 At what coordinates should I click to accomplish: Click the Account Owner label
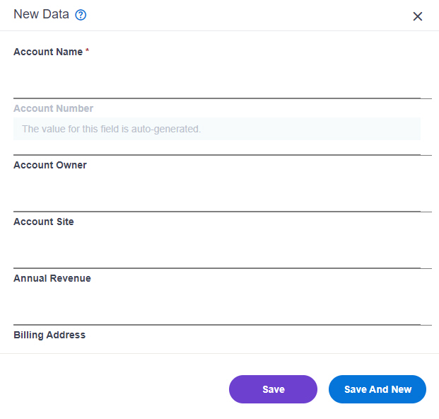[x=50, y=165]
